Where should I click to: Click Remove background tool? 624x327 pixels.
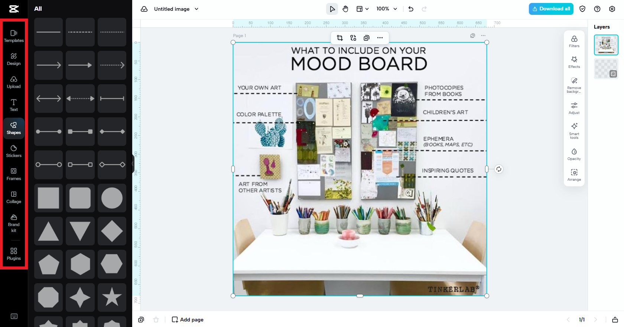574,85
